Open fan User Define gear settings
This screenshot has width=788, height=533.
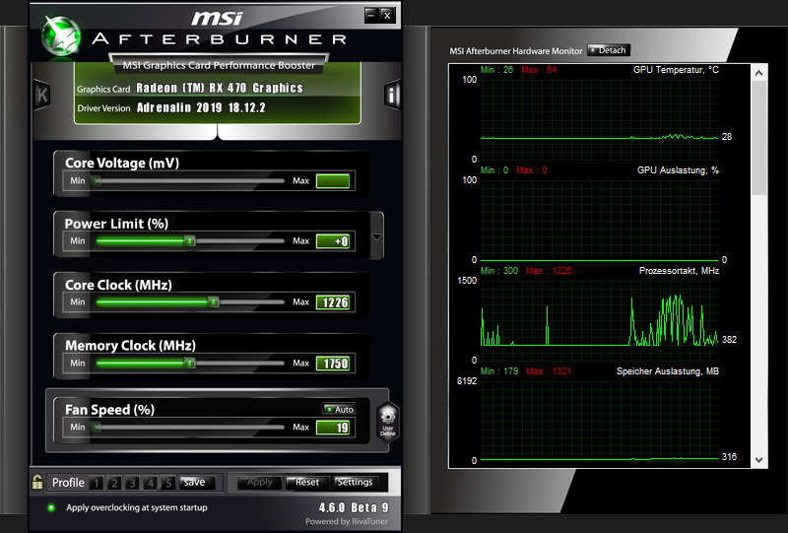pos(387,422)
